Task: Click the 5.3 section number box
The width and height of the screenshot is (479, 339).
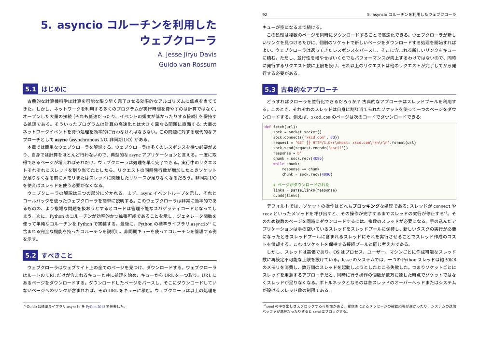Action: point(270,89)
